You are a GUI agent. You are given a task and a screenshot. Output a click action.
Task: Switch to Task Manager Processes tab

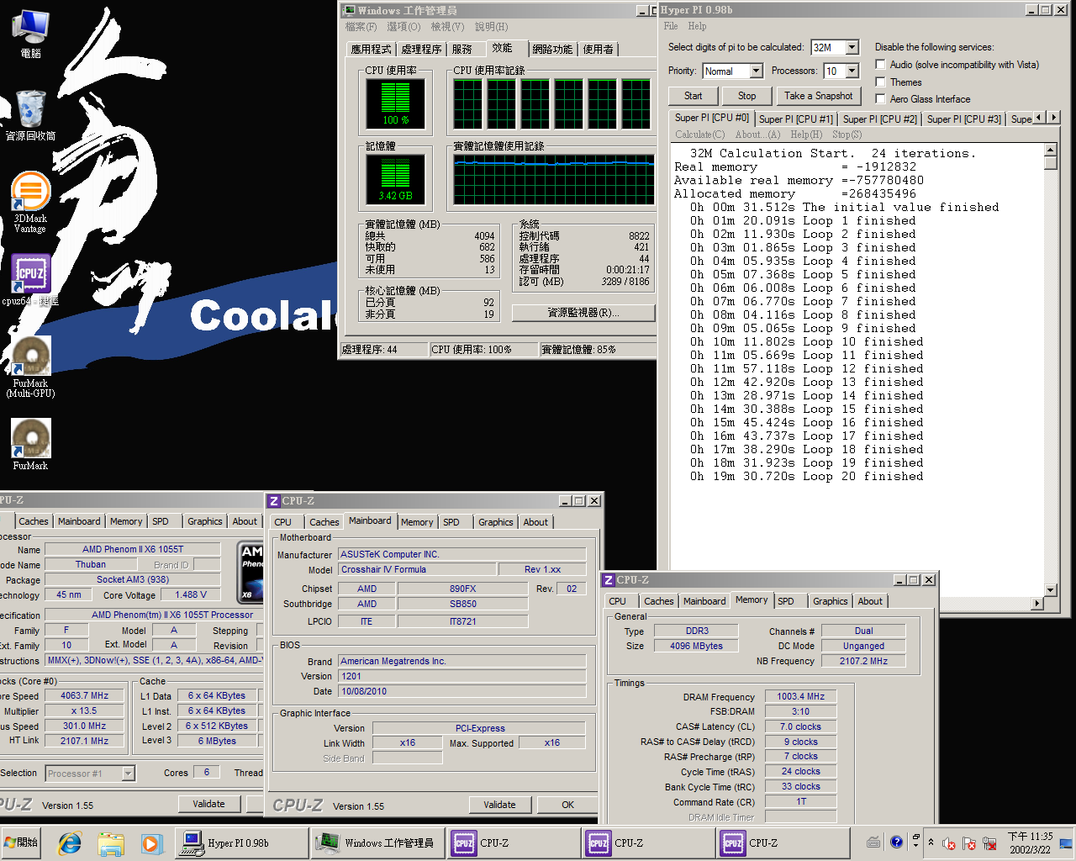(x=421, y=50)
